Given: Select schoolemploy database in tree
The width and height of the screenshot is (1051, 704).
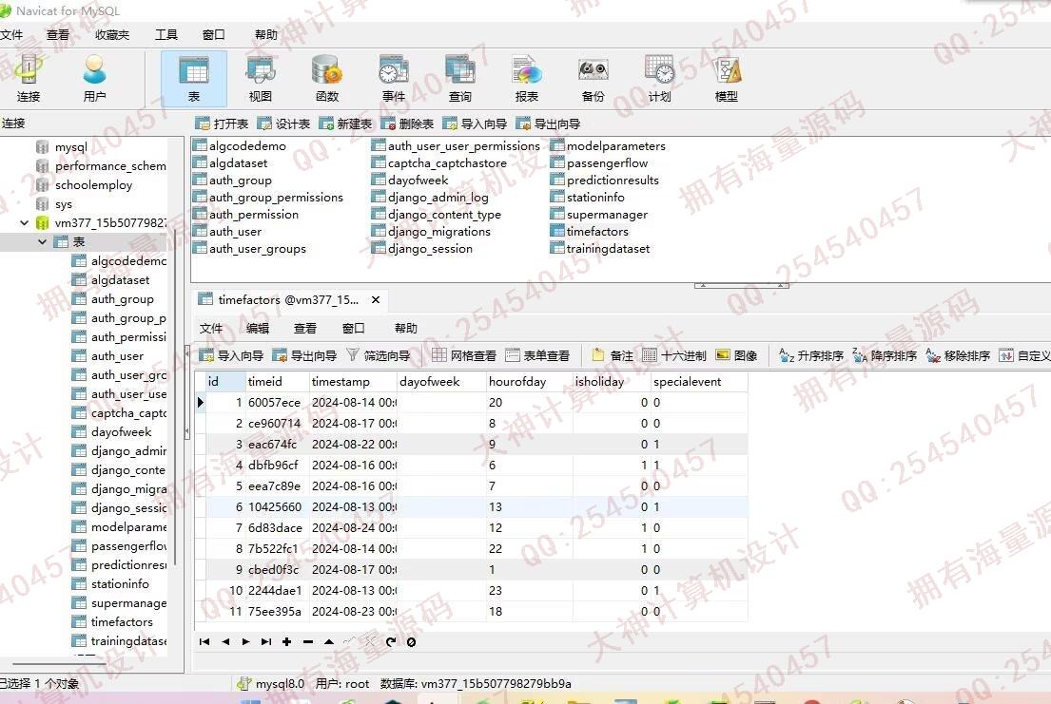Looking at the screenshot, I should [x=94, y=185].
